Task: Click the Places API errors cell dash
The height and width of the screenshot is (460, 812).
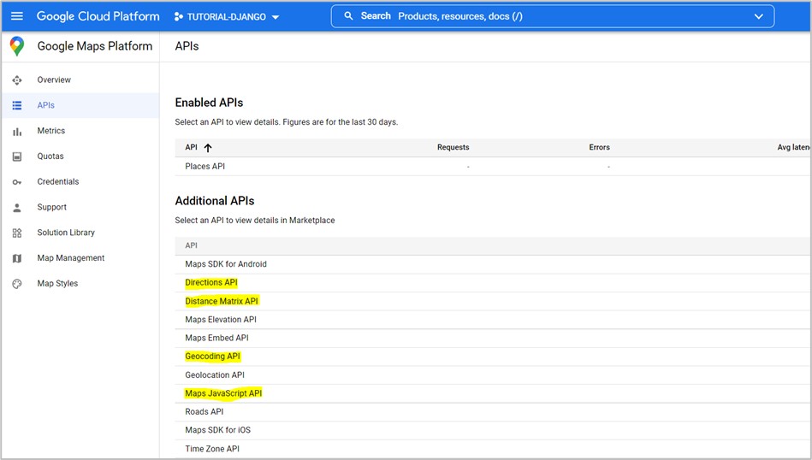Action: (608, 167)
